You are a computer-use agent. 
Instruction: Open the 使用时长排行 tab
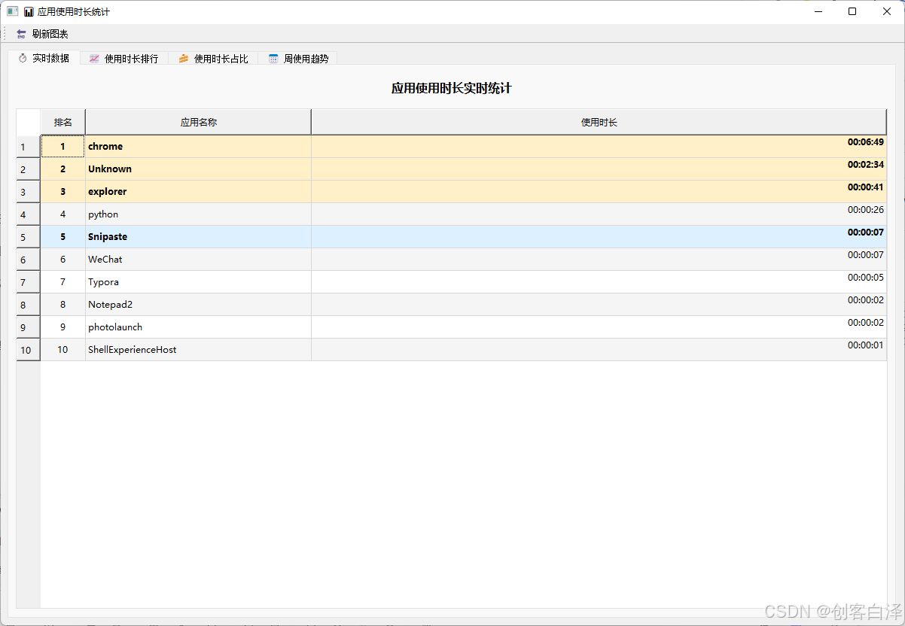point(124,59)
